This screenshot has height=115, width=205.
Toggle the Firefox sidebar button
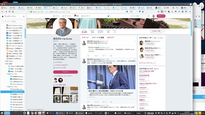[162, 11]
